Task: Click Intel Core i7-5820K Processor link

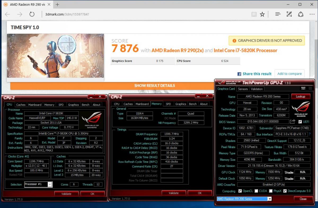Action: pos(245,50)
